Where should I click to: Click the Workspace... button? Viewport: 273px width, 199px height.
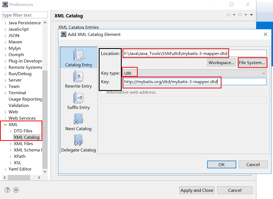pos(221,63)
